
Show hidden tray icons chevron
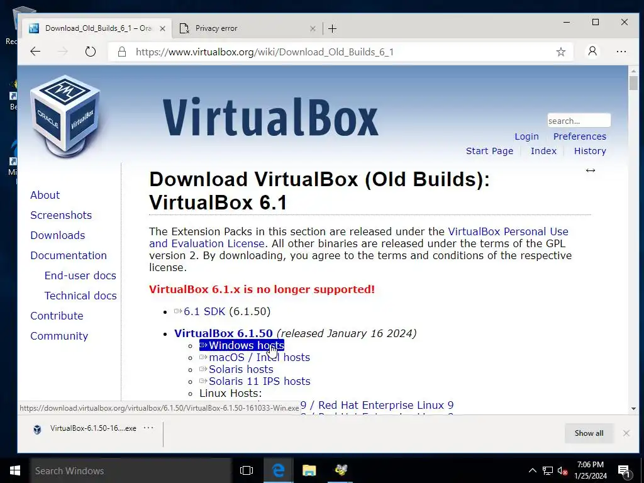tap(532, 470)
